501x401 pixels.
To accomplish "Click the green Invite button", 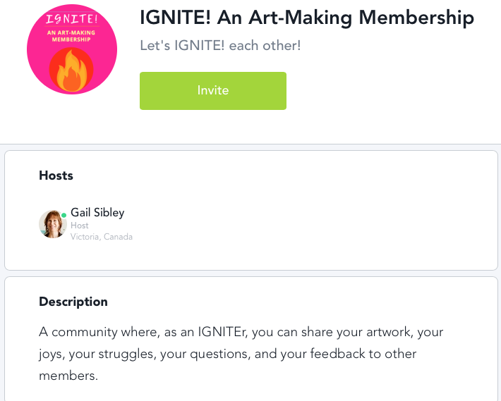I will 212,91.
